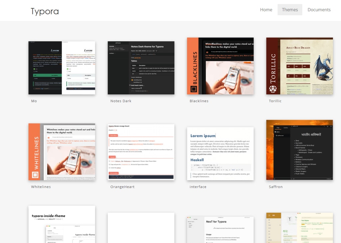Open the Documents nav item
The width and height of the screenshot is (341, 243).
click(319, 10)
